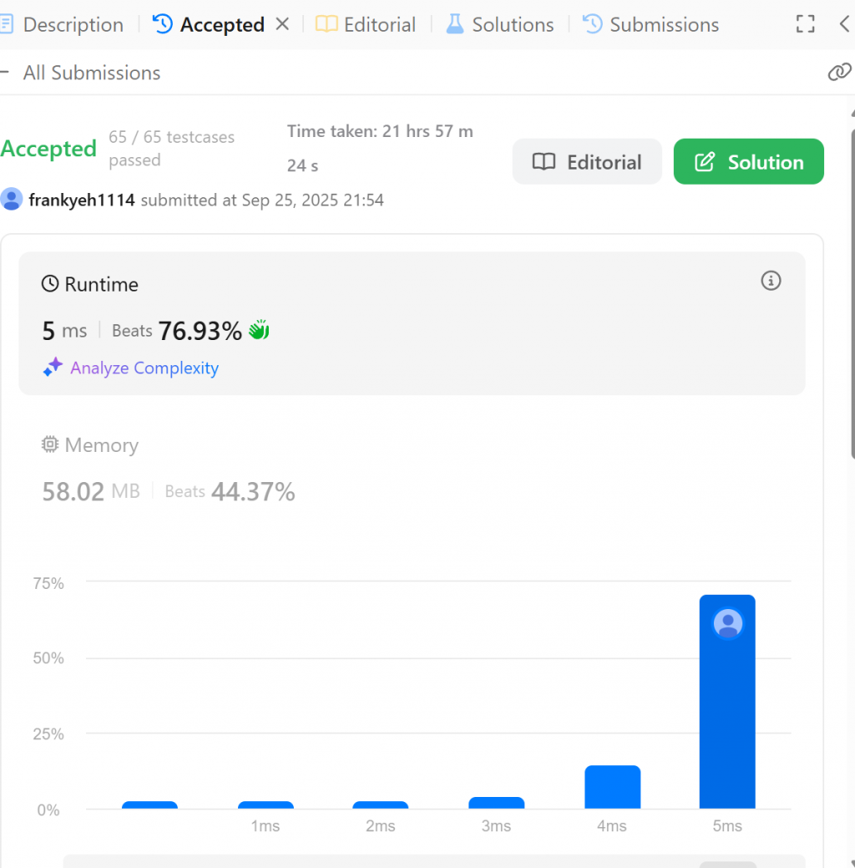Click Analyze Complexity link
Screen dimensions: 855x868
pos(144,368)
